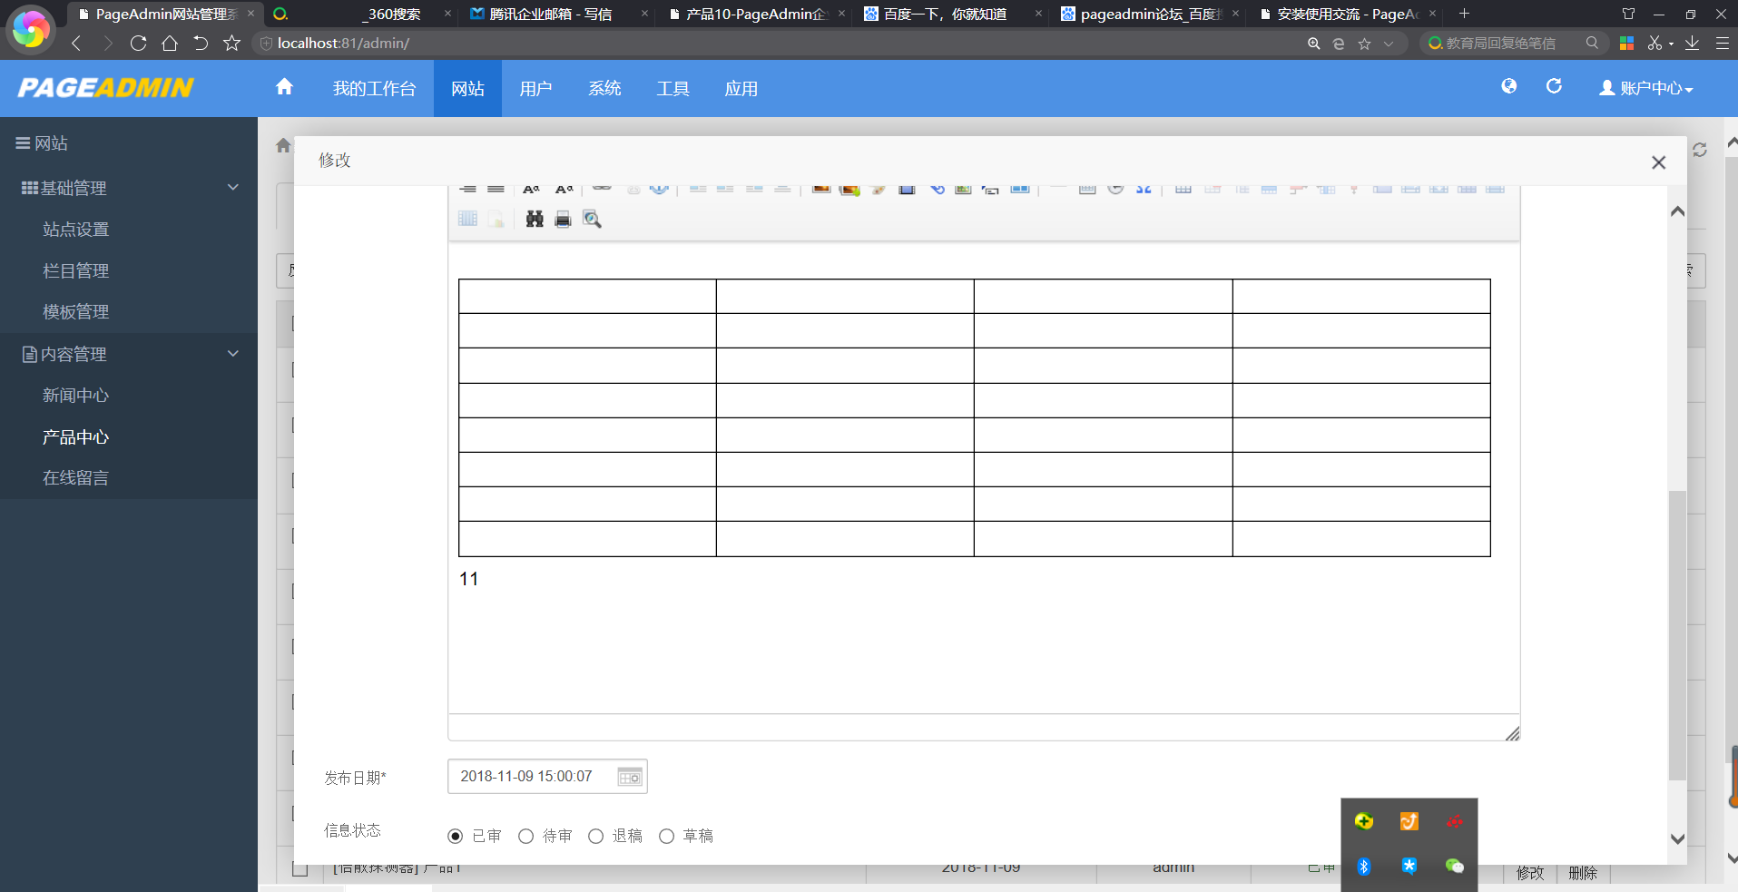Select the 草稿 status radio button
This screenshot has height=892, width=1738.
point(666,836)
